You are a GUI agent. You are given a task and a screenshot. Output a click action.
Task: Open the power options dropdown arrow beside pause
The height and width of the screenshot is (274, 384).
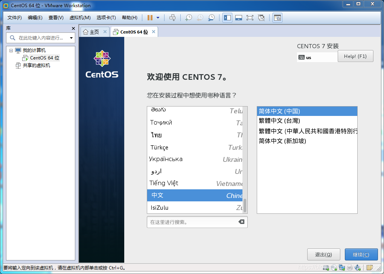[x=158, y=18]
